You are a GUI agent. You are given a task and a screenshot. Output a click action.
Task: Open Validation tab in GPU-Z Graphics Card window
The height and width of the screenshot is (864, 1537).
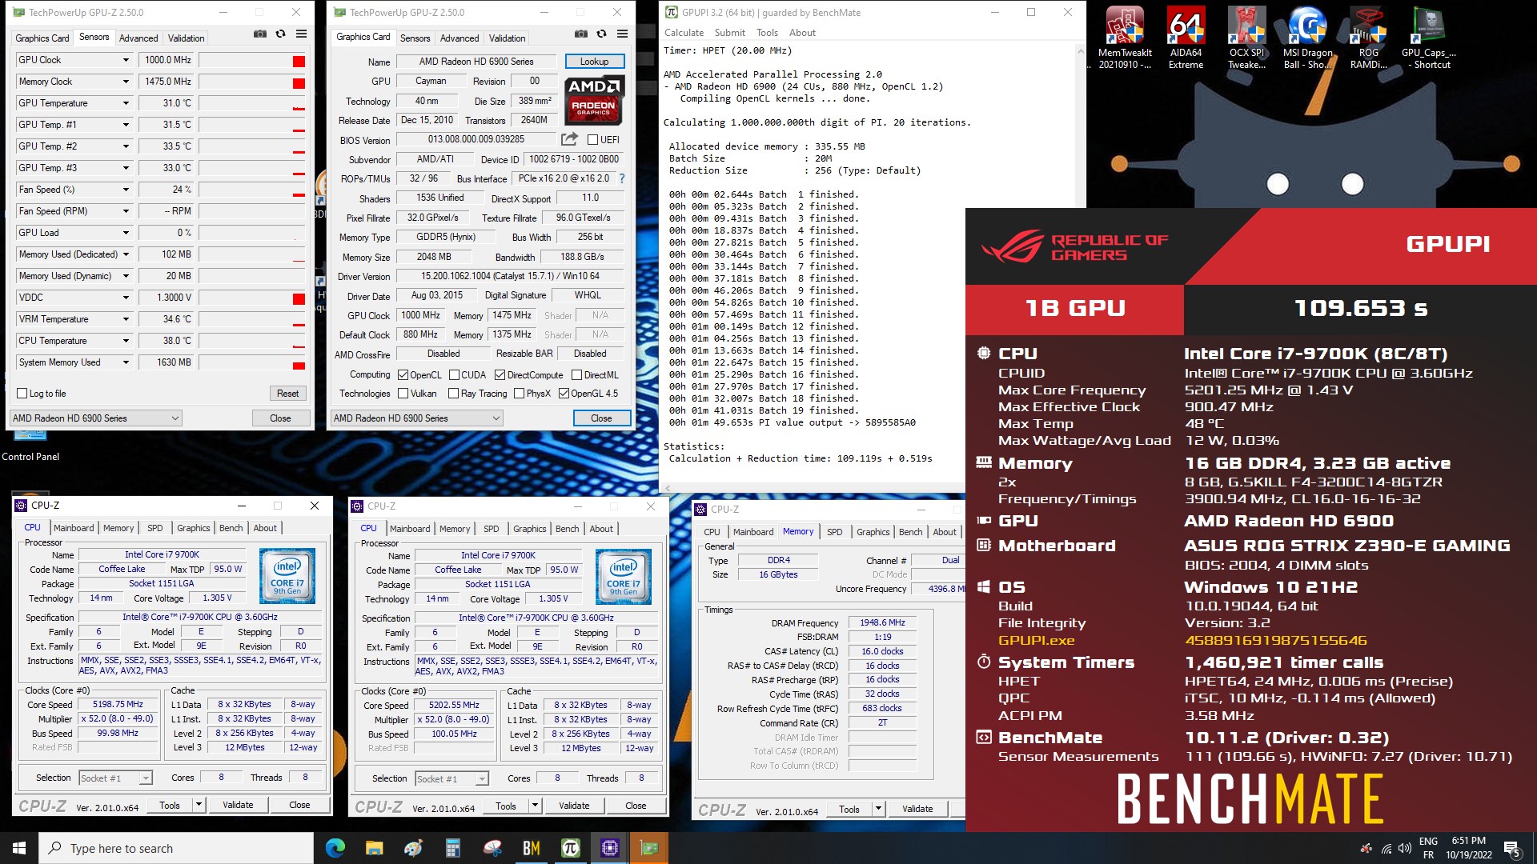pos(507,38)
